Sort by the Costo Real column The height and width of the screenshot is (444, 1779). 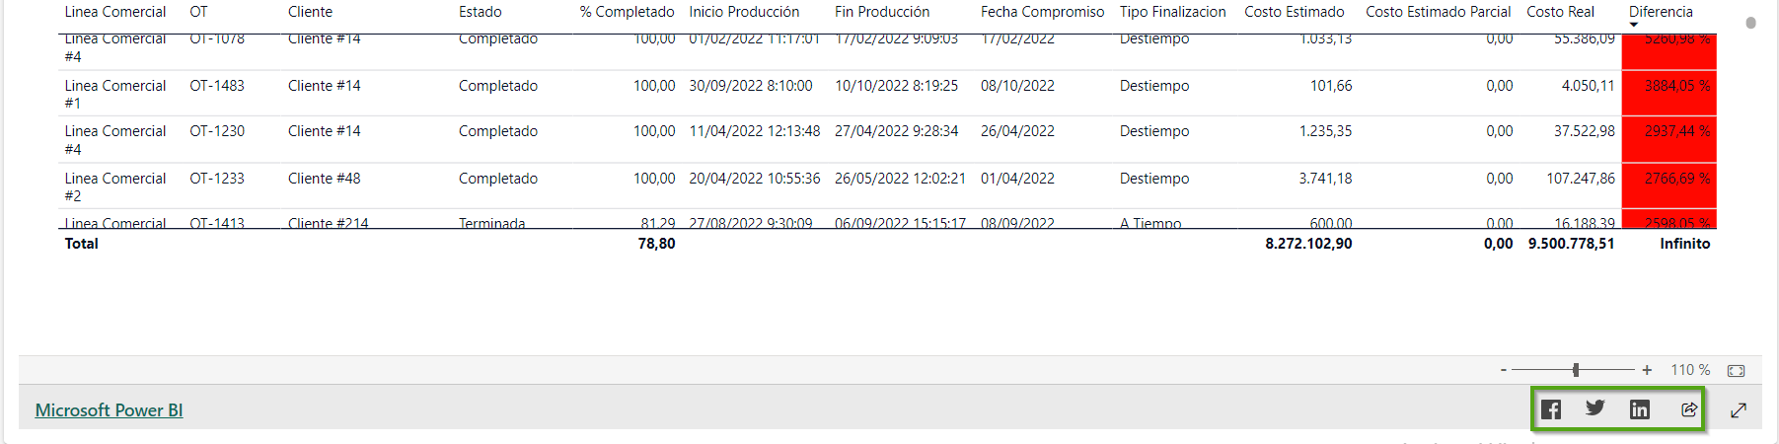pos(1560,12)
